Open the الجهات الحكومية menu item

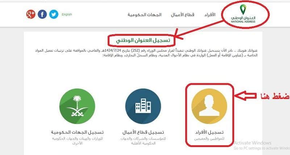pos(144,14)
